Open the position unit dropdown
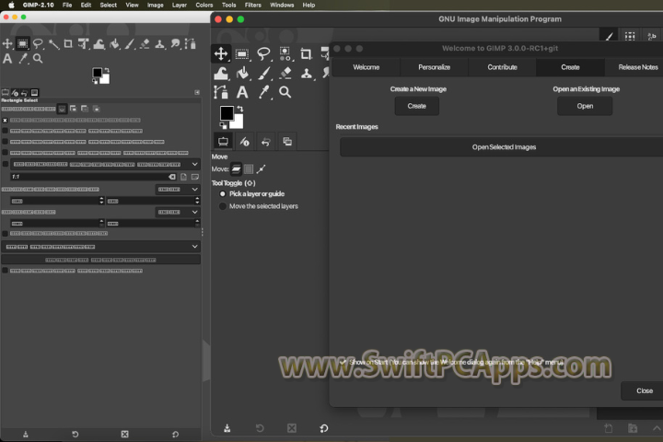The width and height of the screenshot is (663, 442). [178, 189]
